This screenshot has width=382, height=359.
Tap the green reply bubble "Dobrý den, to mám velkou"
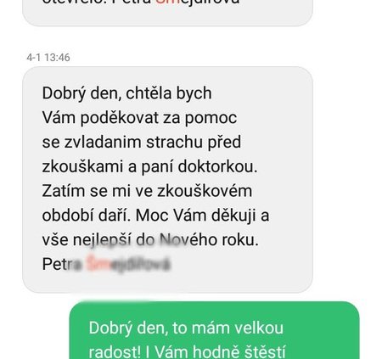click(x=215, y=330)
